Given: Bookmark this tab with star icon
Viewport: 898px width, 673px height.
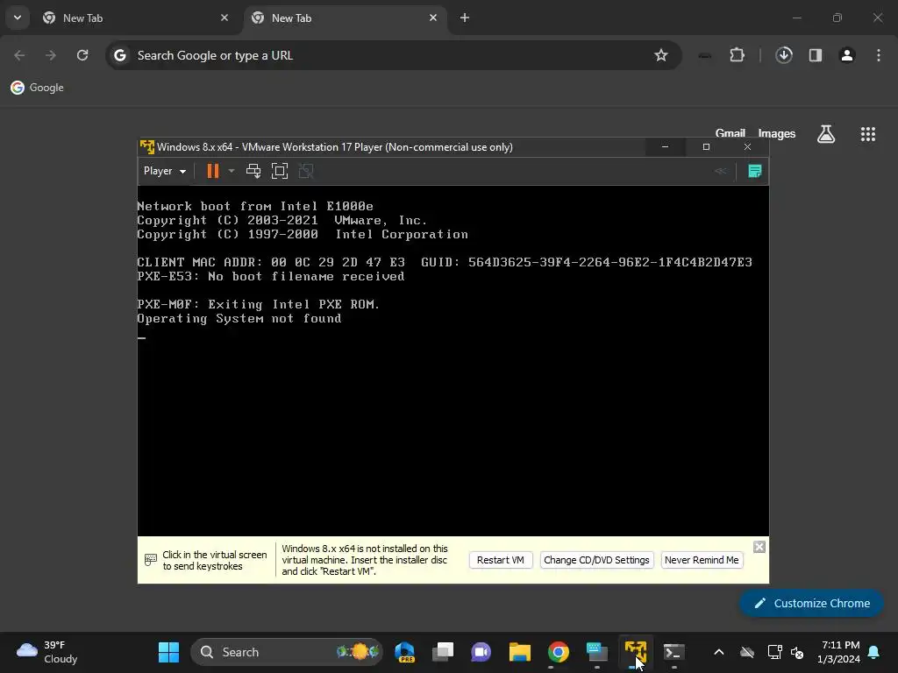Looking at the screenshot, I should pos(661,55).
